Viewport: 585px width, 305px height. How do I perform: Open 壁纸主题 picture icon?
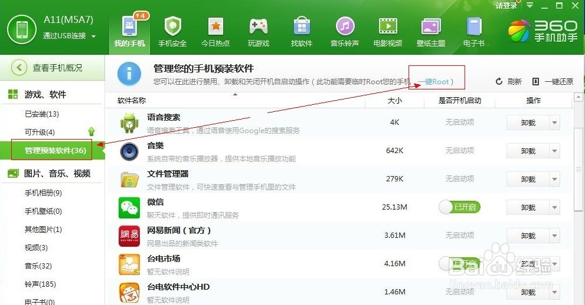[x=431, y=26]
